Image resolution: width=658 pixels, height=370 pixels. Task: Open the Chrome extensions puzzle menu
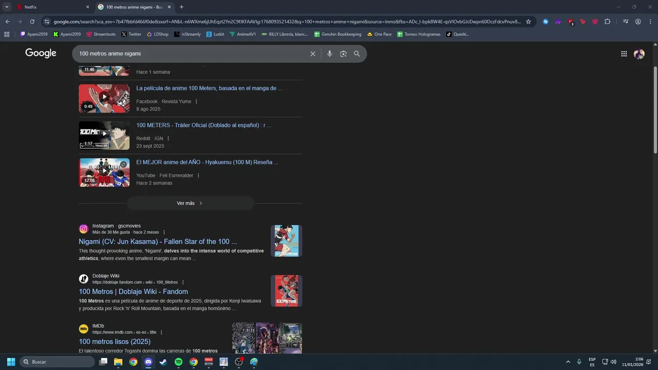(x=607, y=22)
